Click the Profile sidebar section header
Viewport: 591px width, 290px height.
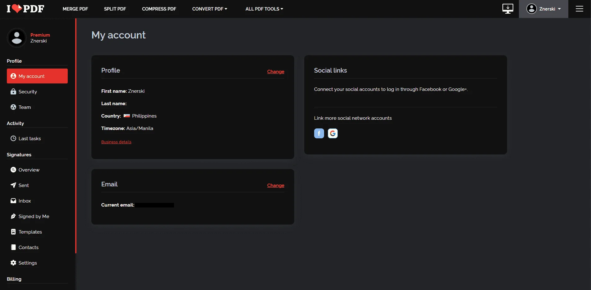click(14, 61)
